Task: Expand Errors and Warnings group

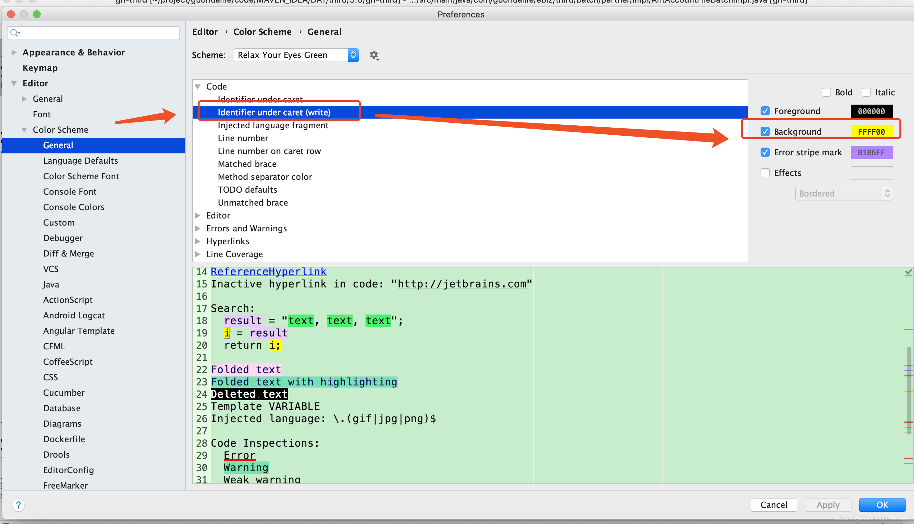Action: tap(198, 228)
